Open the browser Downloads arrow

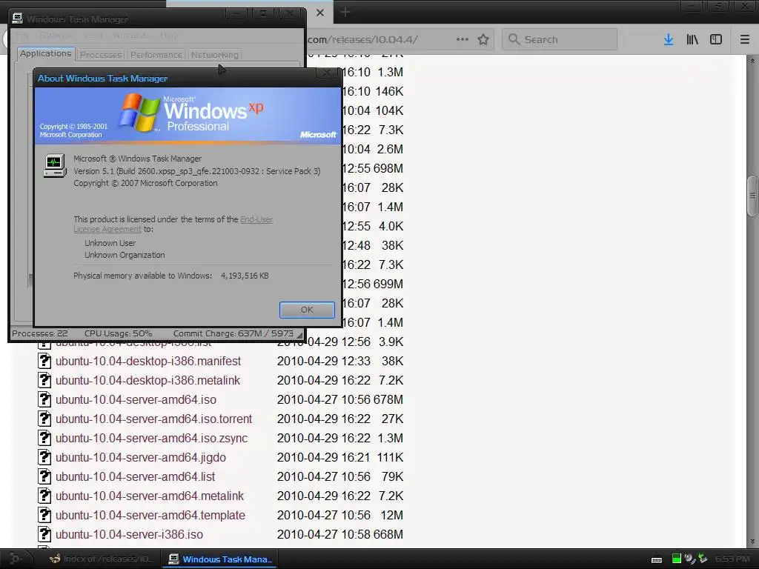click(669, 39)
